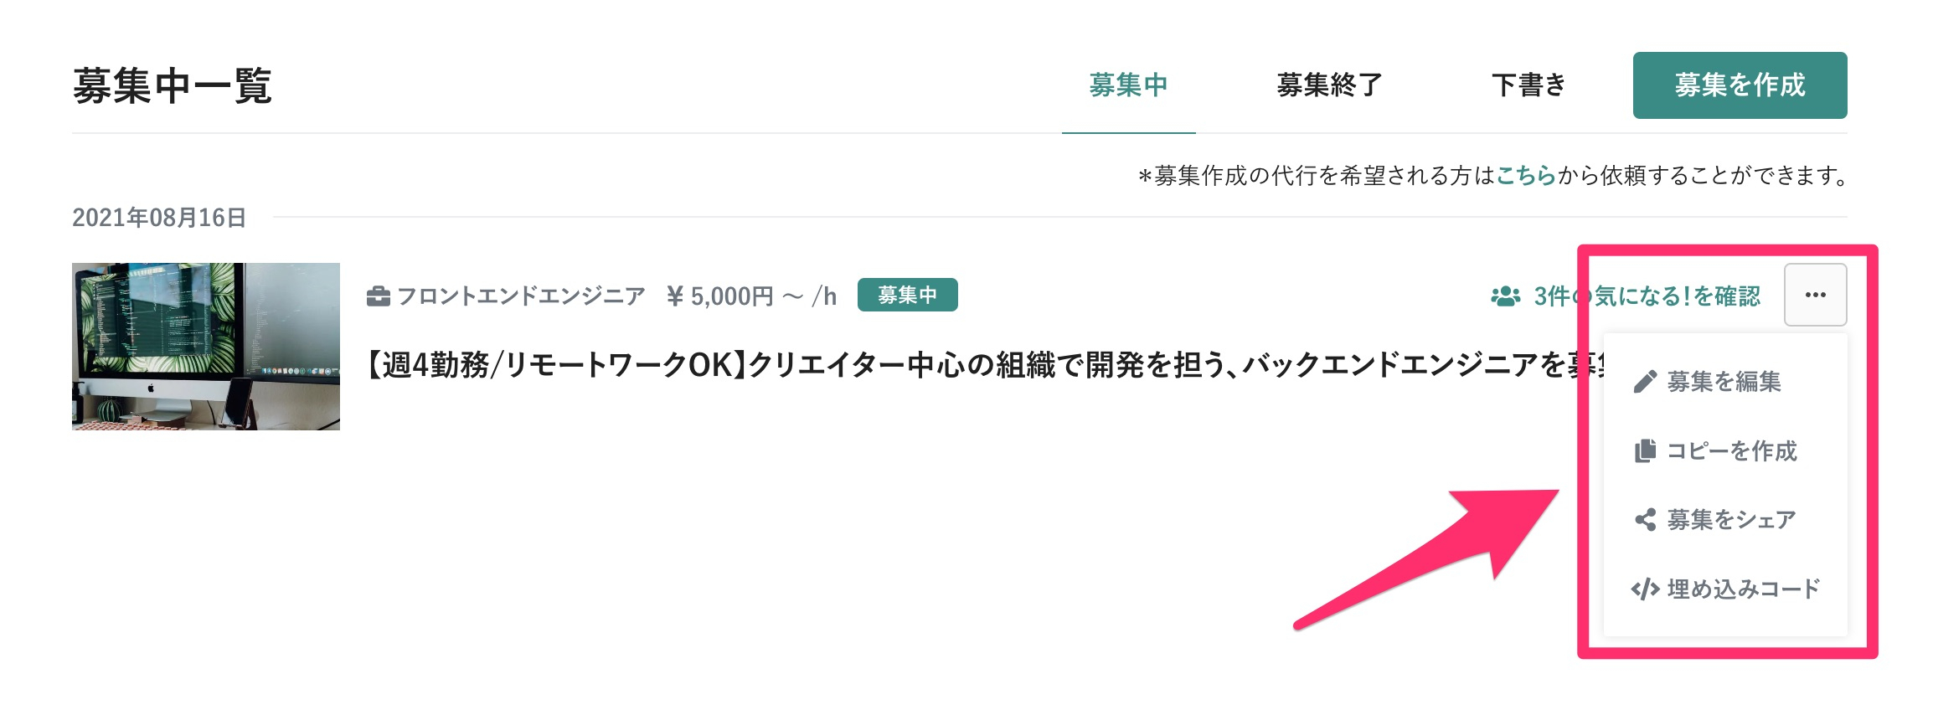Image resolution: width=1933 pixels, height=710 pixels.
Task: Select 募集を編集 from the context menu
Action: coord(1725,382)
